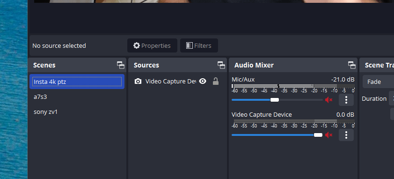Click the Mic/Aux volume slider handle
The height and width of the screenshot is (179, 394).
coord(275,100)
